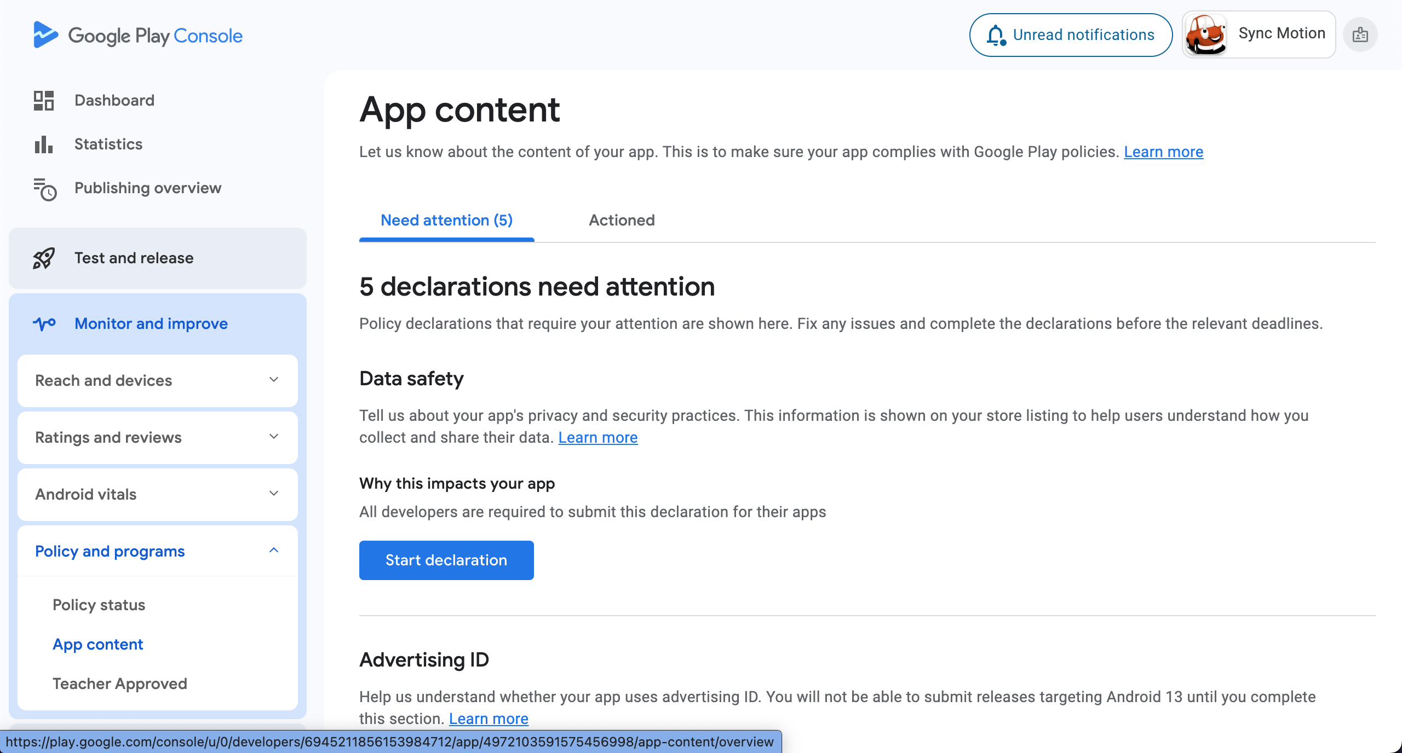Open Policy status in the sidebar

tap(99, 605)
